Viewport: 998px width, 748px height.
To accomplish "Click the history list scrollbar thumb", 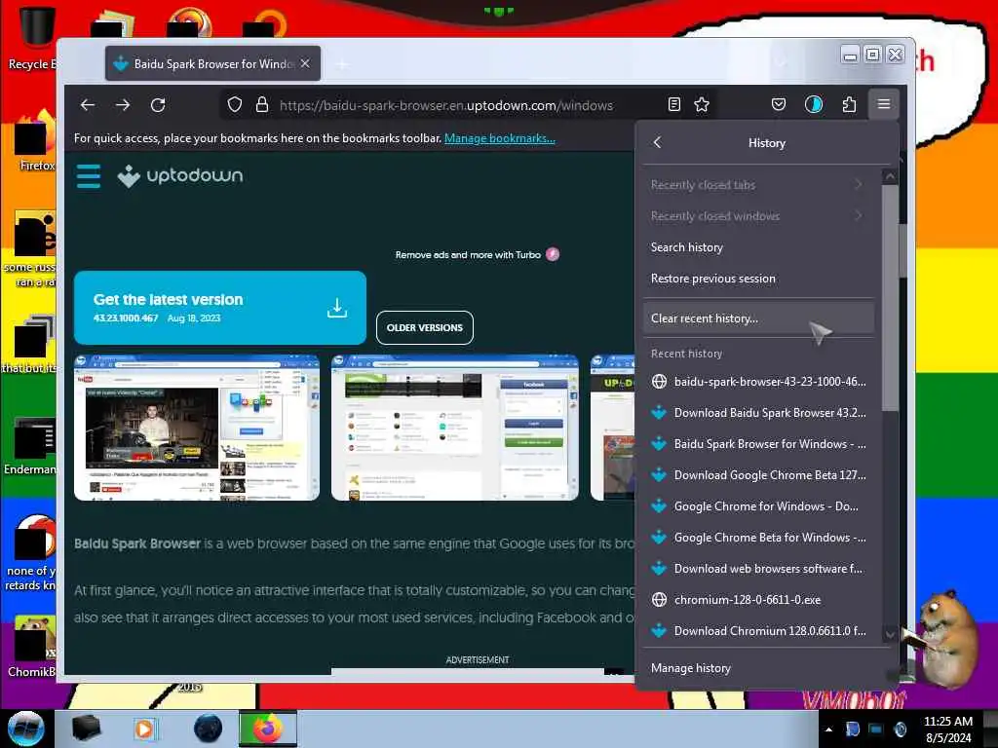I will click(890, 298).
